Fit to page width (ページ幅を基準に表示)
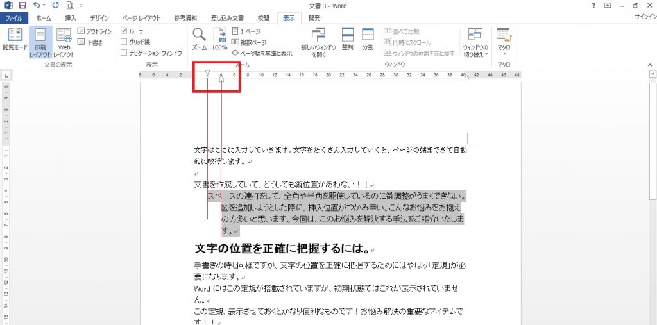 pyautogui.click(x=262, y=53)
